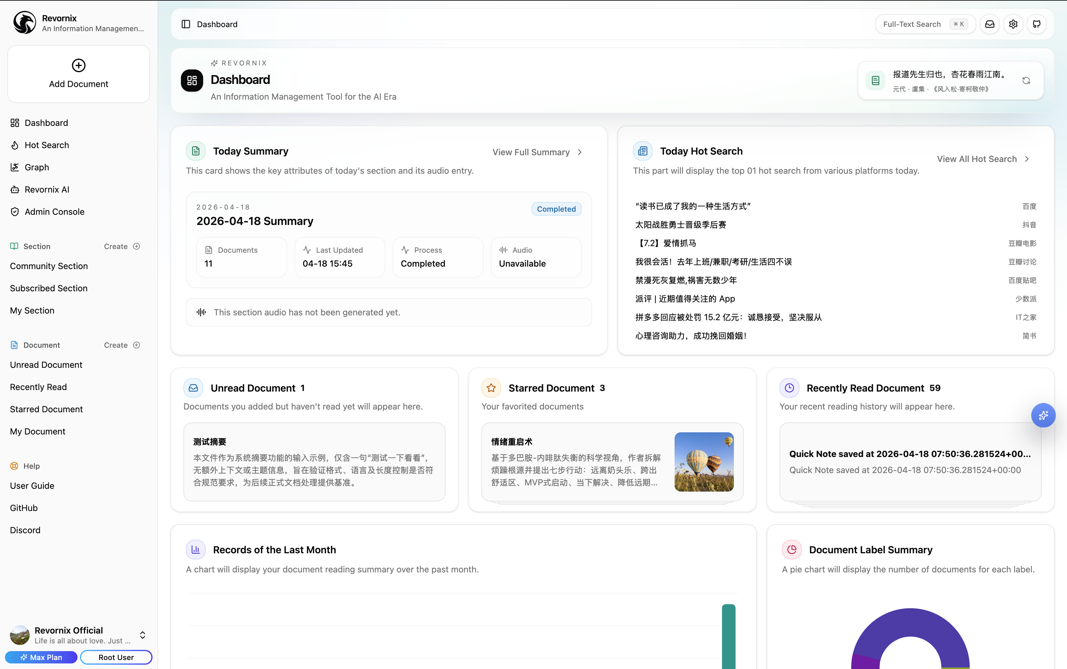This screenshot has width=1067, height=669.
Task: Click the Audio Unavailable stat tile
Action: [536, 258]
